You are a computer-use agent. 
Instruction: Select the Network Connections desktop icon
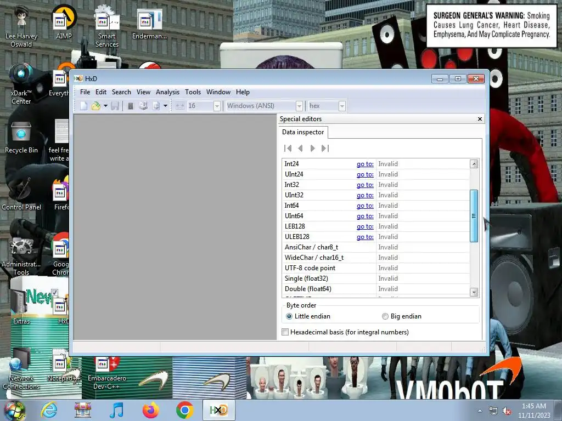tap(21, 369)
